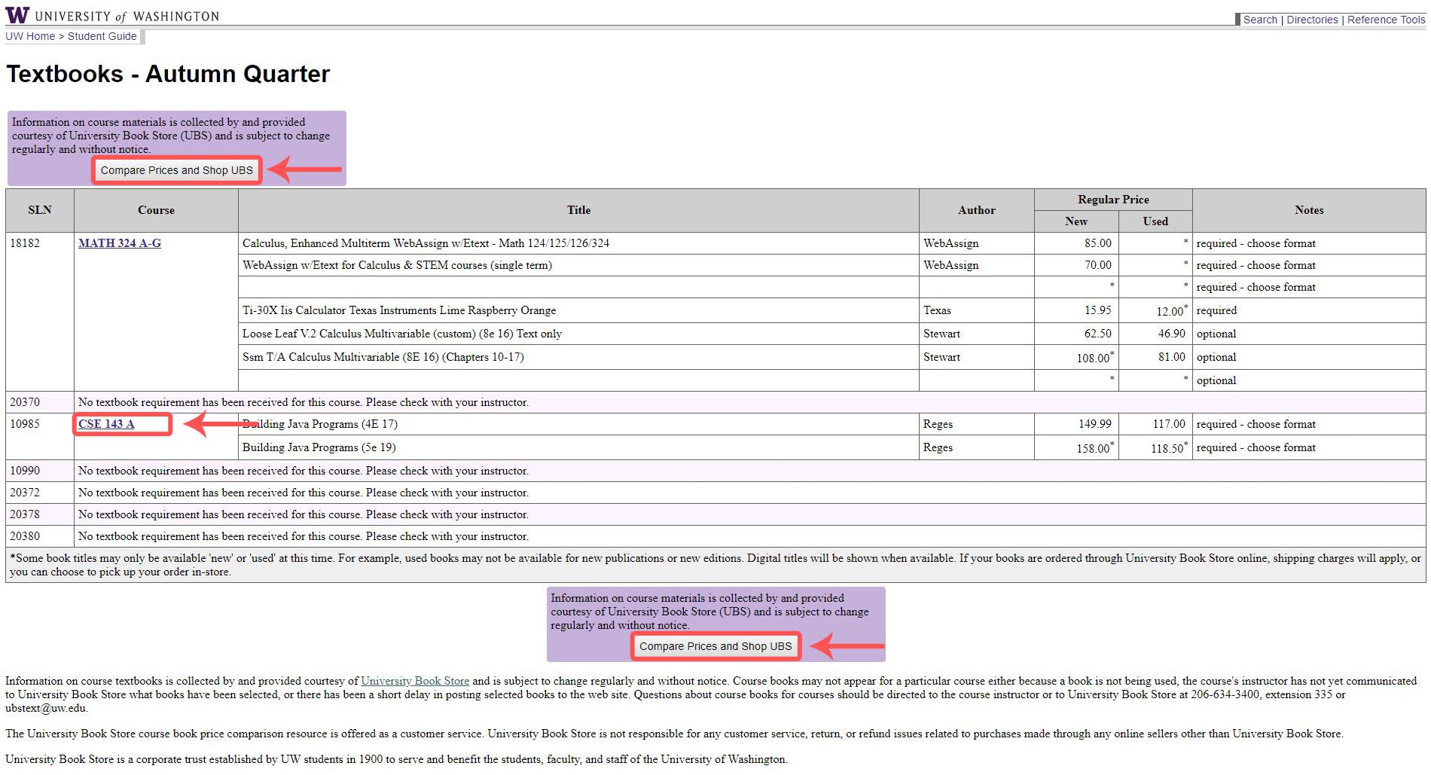1431x775 pixels.
Task: Click top Compare Prices and Shop UBS button
Action: click(x=177, y=170)
